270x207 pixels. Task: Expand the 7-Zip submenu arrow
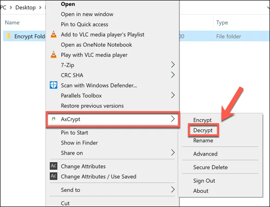173,65
